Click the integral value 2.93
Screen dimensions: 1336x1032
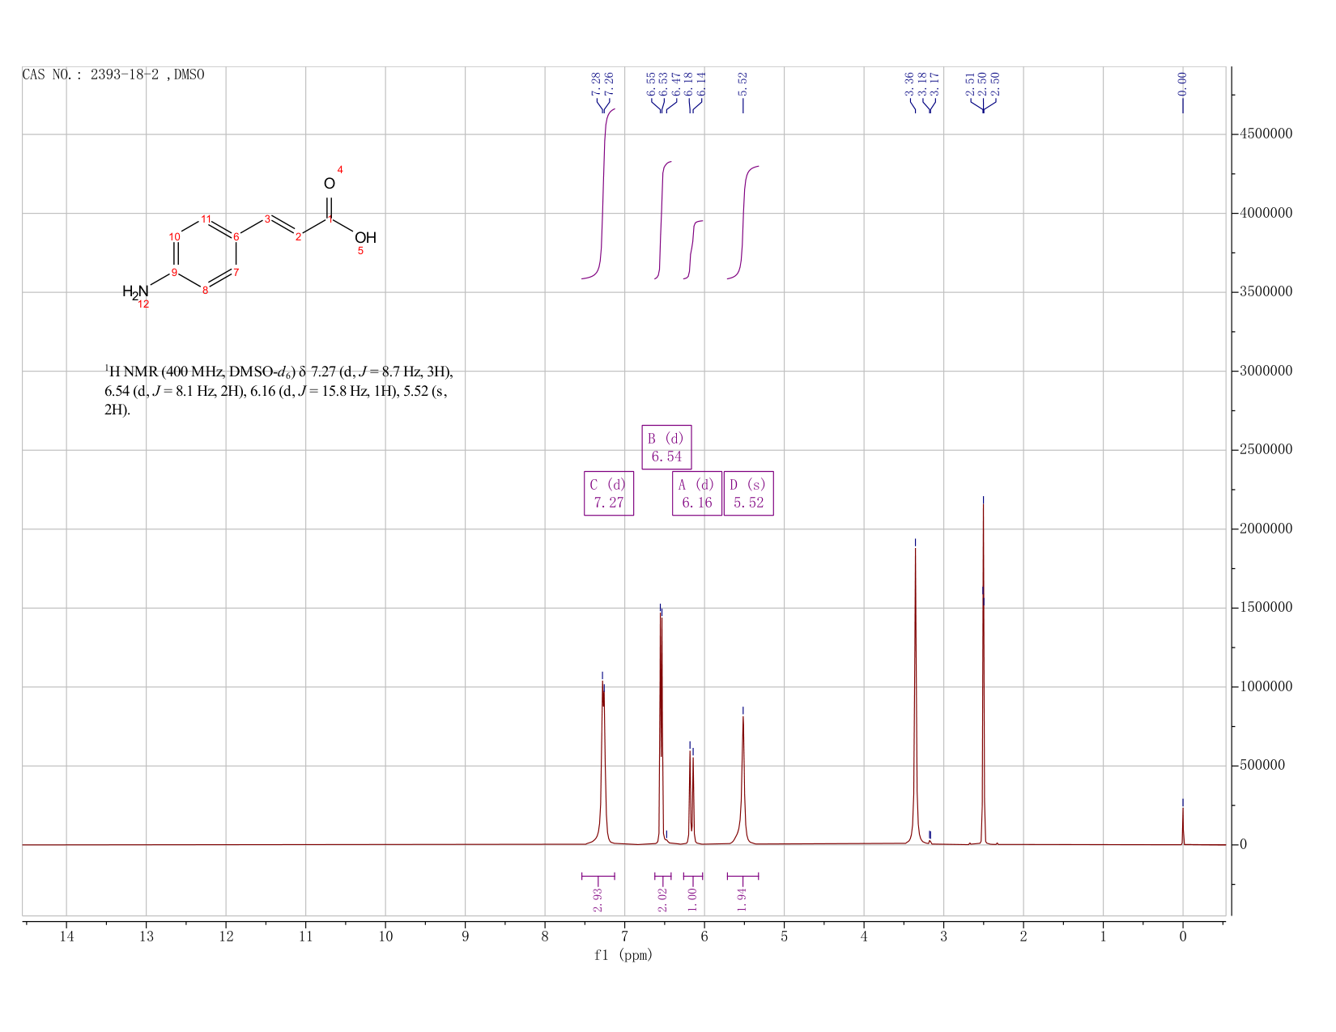598,899
